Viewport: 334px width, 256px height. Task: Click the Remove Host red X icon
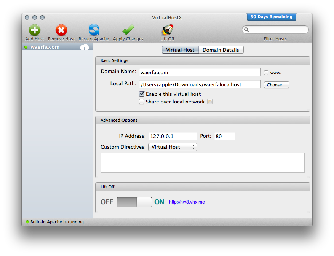[61, 30]
